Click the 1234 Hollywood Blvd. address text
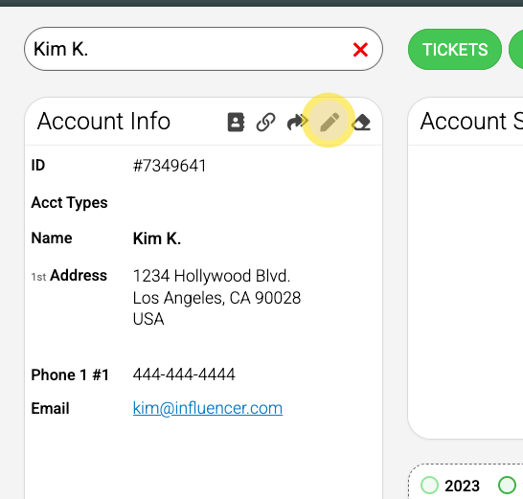Screen dimensions: 523x499 [x=212, y=276]
